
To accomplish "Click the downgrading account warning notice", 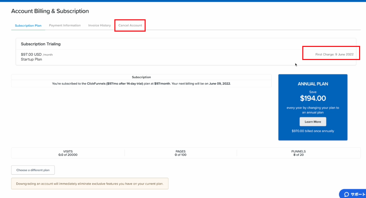I will pos(90,184).
